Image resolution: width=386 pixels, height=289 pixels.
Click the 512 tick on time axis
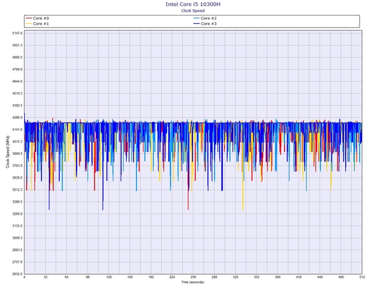362,277
